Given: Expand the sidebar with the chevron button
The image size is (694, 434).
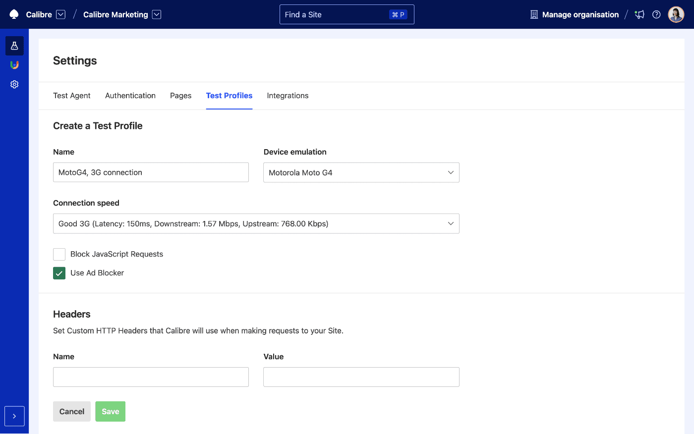Looking at the screenshot, I should 14,416.
